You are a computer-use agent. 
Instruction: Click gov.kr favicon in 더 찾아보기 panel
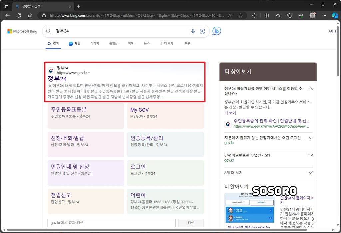(x=228, y=124)
